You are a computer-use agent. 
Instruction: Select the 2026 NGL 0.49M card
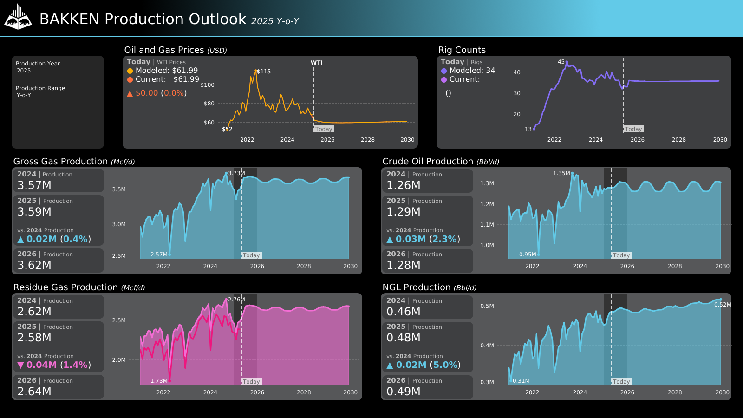pos(427,387)
